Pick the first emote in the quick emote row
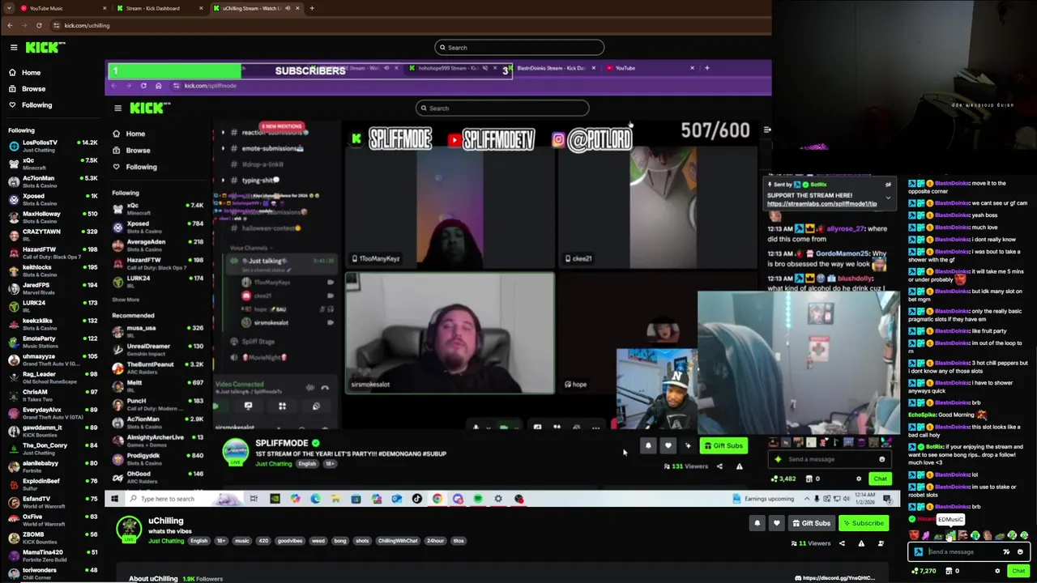The image size is (1037, 583). 914,535
